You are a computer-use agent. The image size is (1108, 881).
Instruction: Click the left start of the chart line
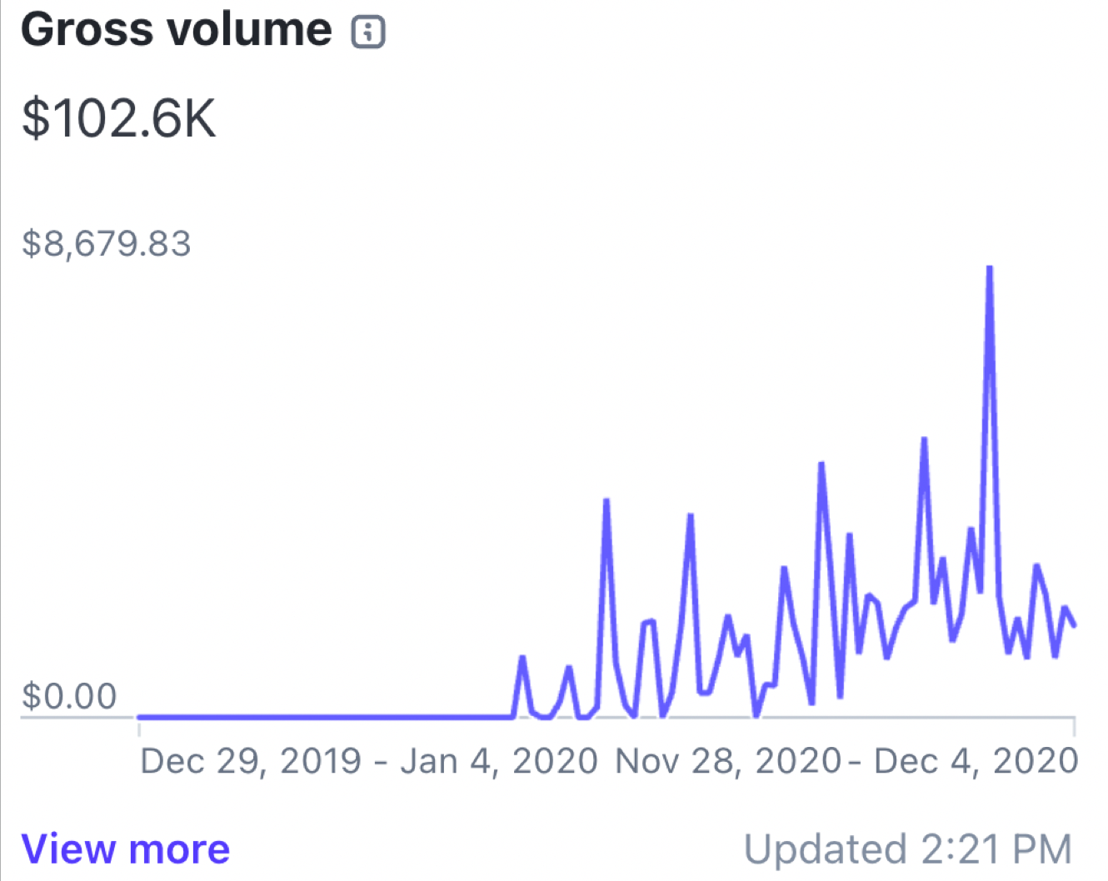click(x=141, y=716)
